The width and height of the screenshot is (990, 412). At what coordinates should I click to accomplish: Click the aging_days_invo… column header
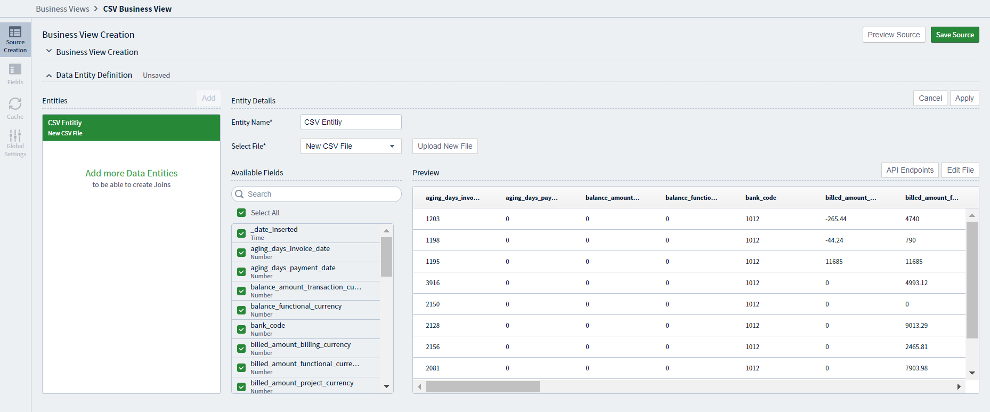pos(452,198)
